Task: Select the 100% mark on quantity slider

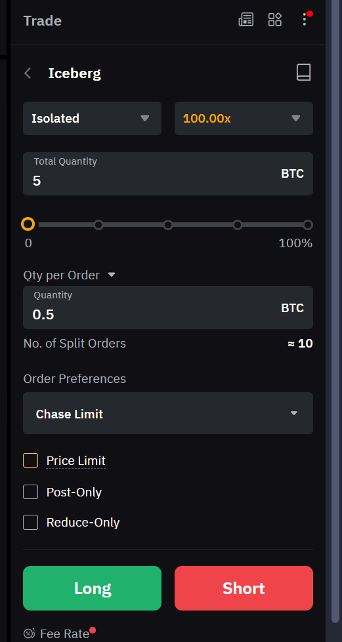Action: 308,225
